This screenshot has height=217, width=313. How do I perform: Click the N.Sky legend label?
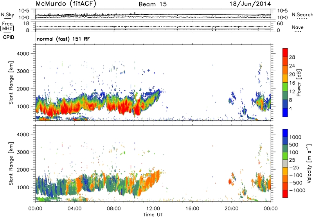click(x=7, y=14)
